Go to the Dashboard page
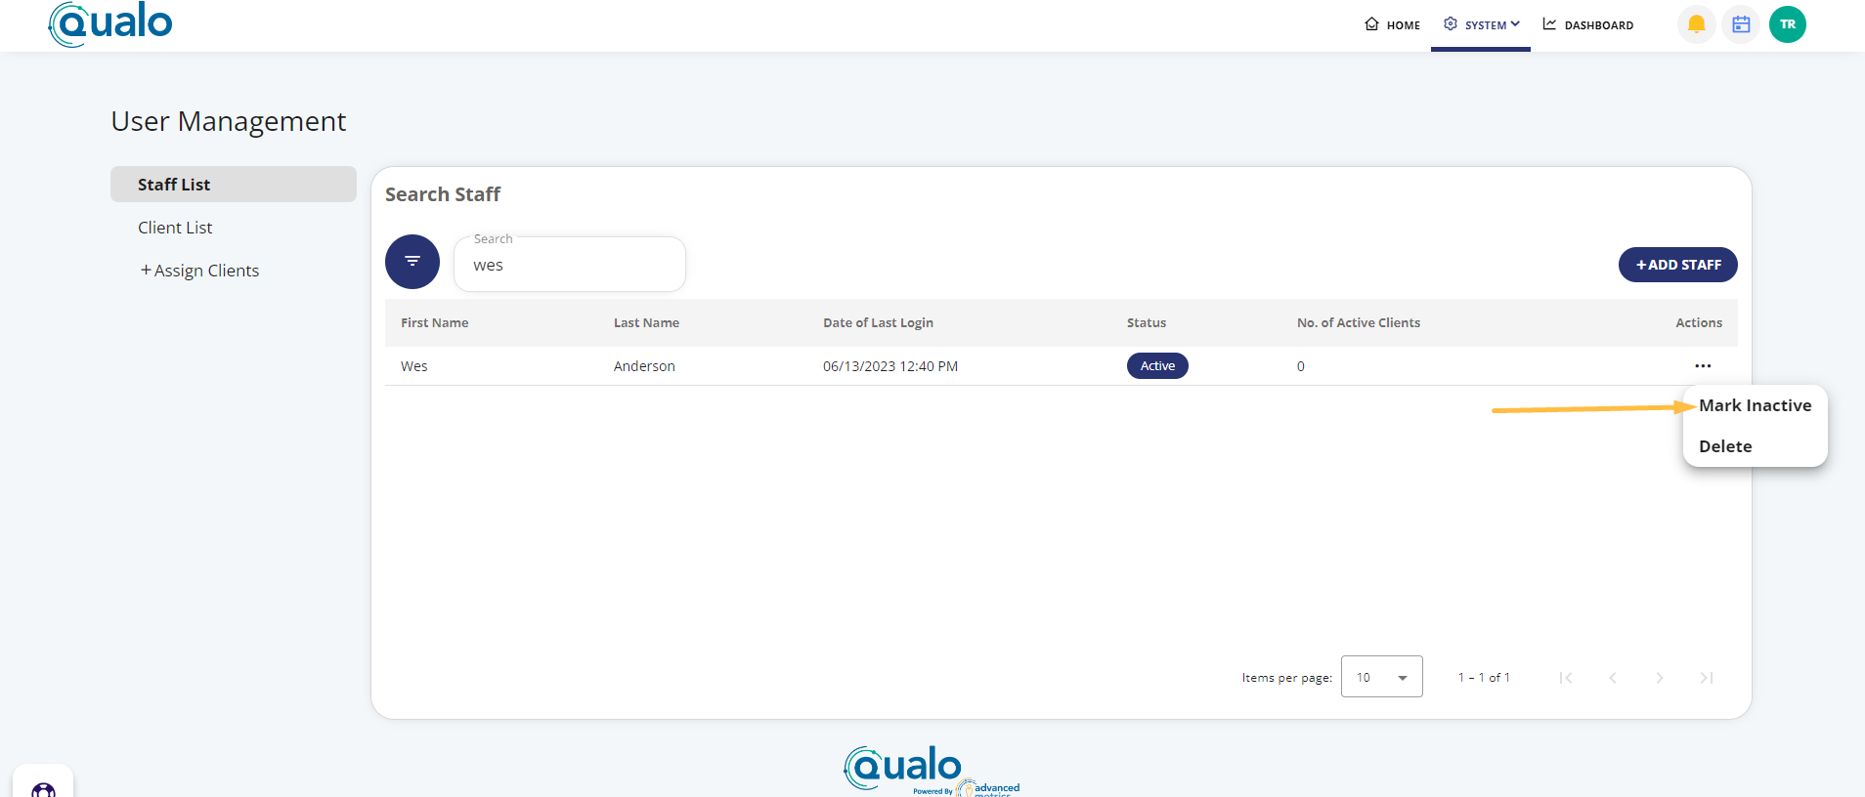Image resolution: width=1865 pixels, height=797 pixels. click(x=1588, y=25)
